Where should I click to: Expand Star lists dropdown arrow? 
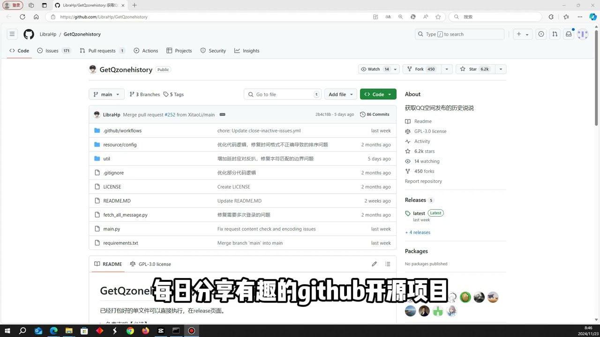[x=501, y=69]
